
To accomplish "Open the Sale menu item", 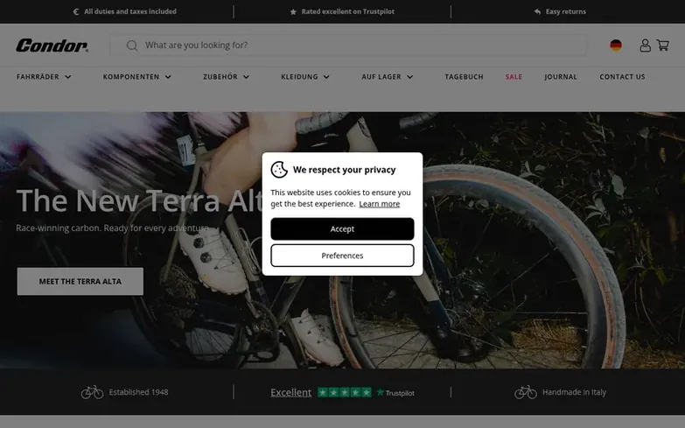I will tap(514, 77).
